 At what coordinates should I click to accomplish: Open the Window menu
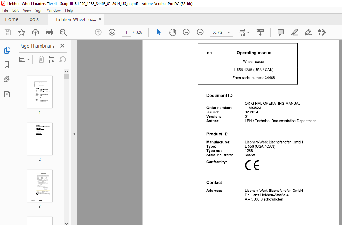[54, 10]
